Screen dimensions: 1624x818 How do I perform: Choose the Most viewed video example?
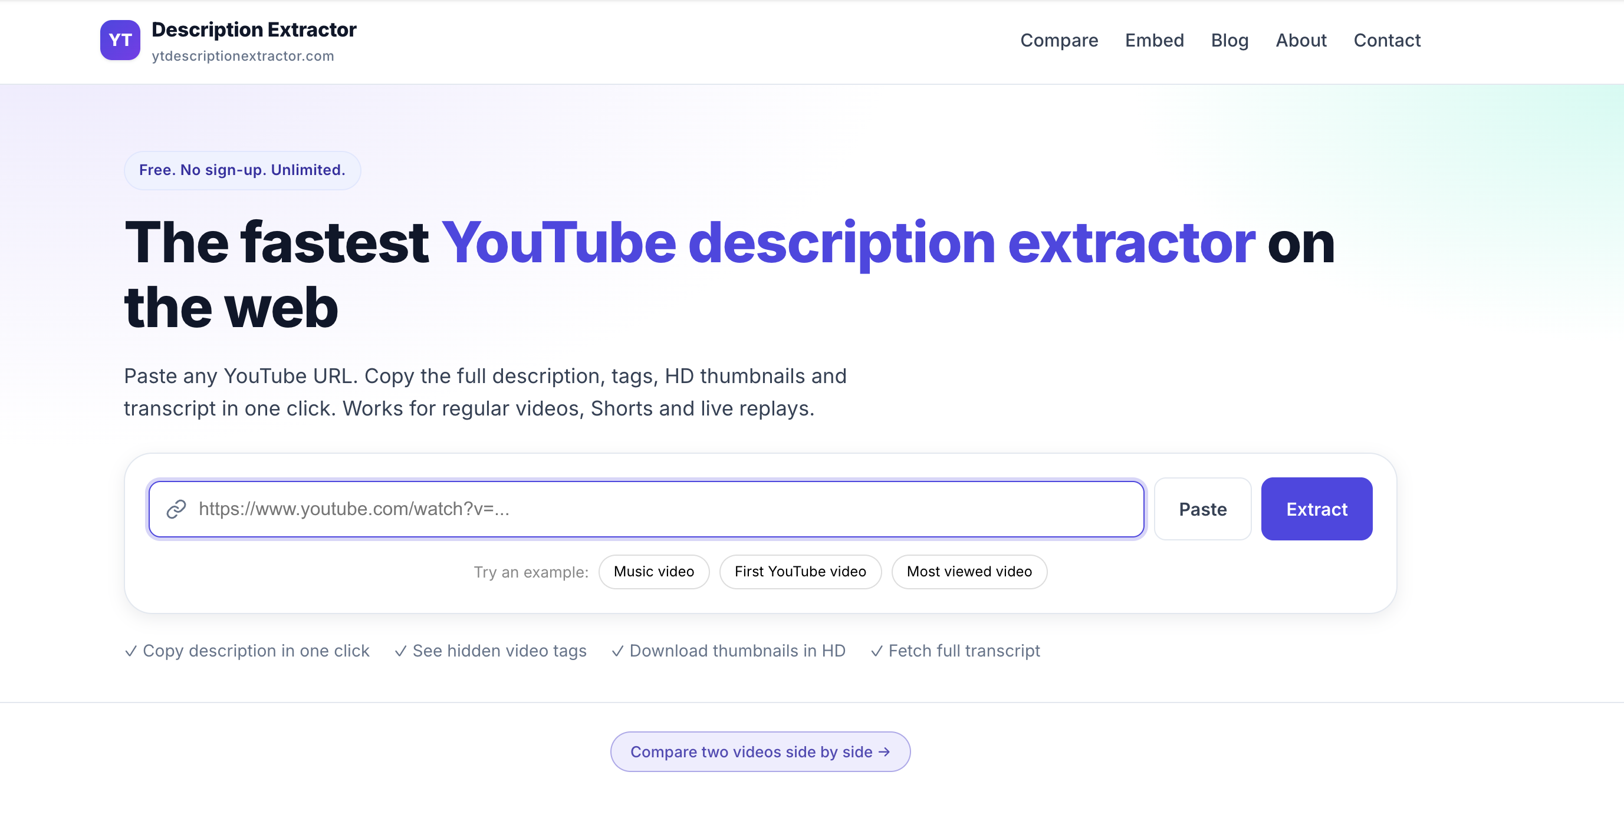coord(969,572)
